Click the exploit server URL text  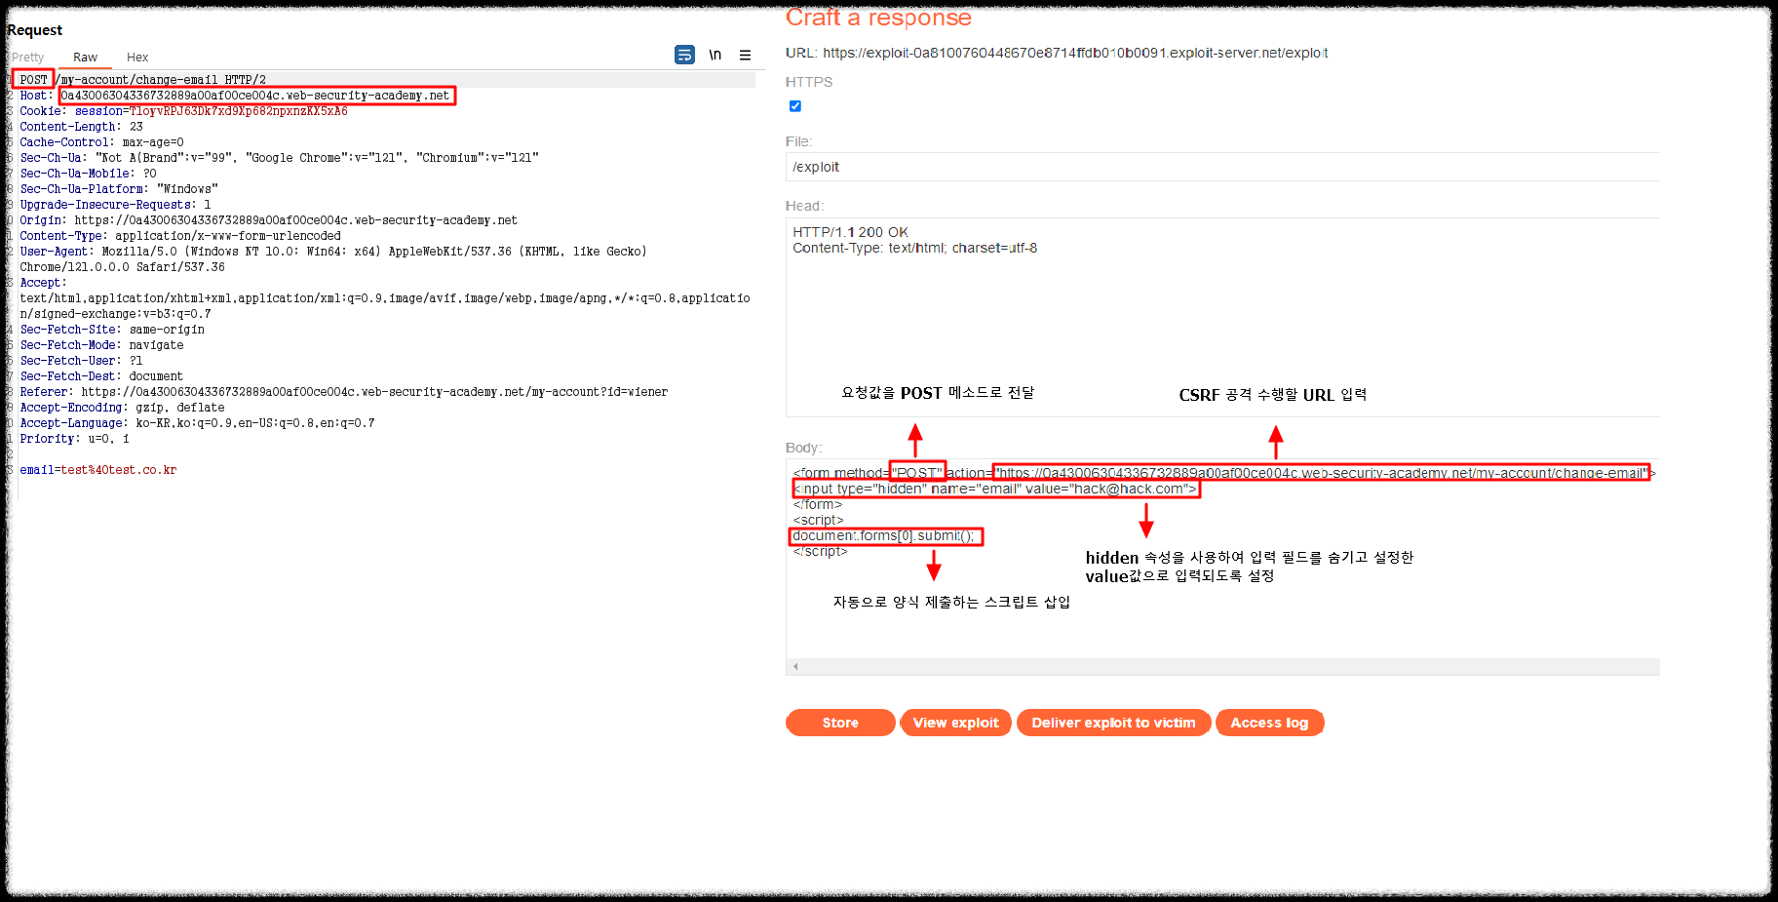1075,53
